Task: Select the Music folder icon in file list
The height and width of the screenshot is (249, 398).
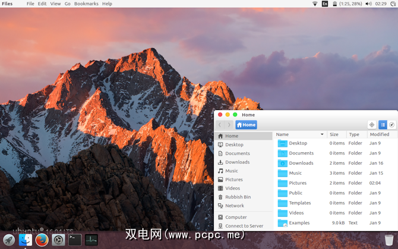Action: [x=283, y=173]
